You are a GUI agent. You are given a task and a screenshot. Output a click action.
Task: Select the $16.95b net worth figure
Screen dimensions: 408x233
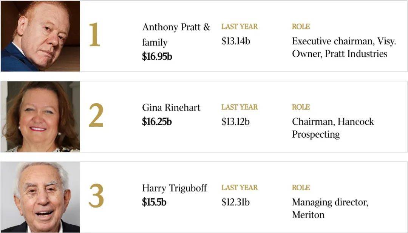pos(157,57)
